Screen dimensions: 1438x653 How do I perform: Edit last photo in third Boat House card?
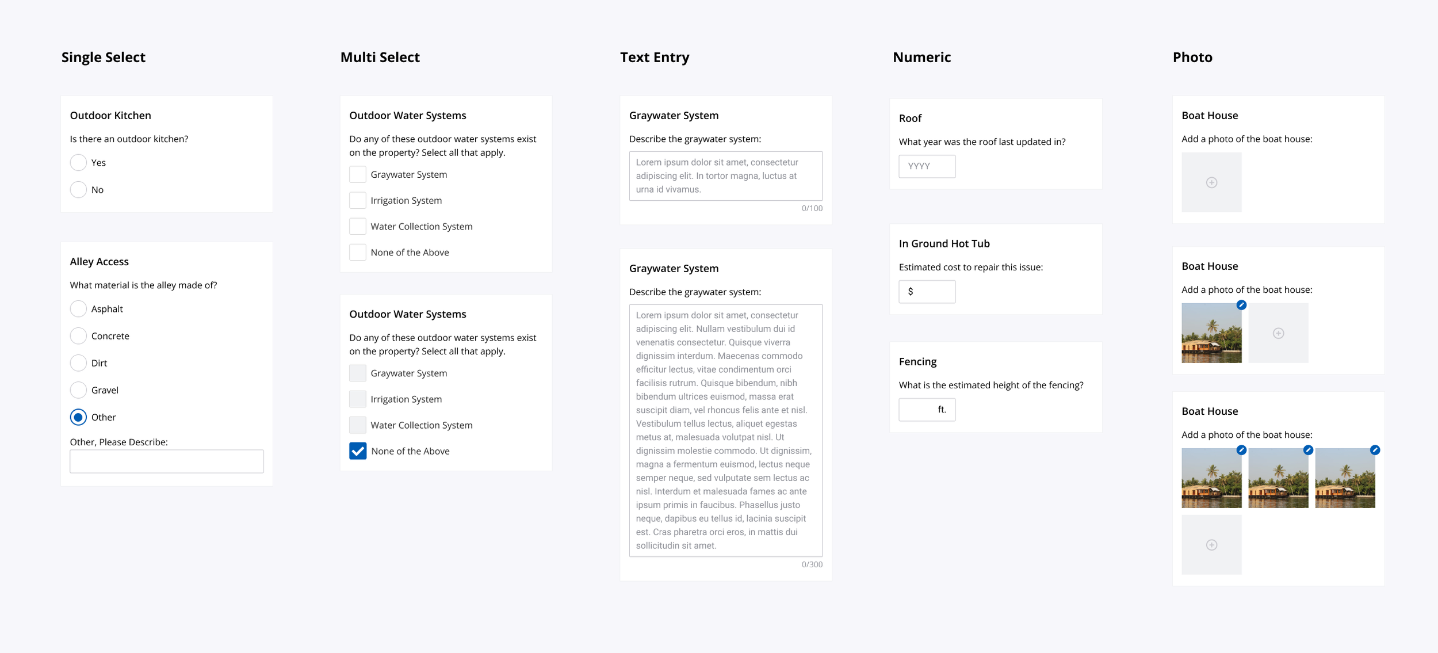(1375, 450)
